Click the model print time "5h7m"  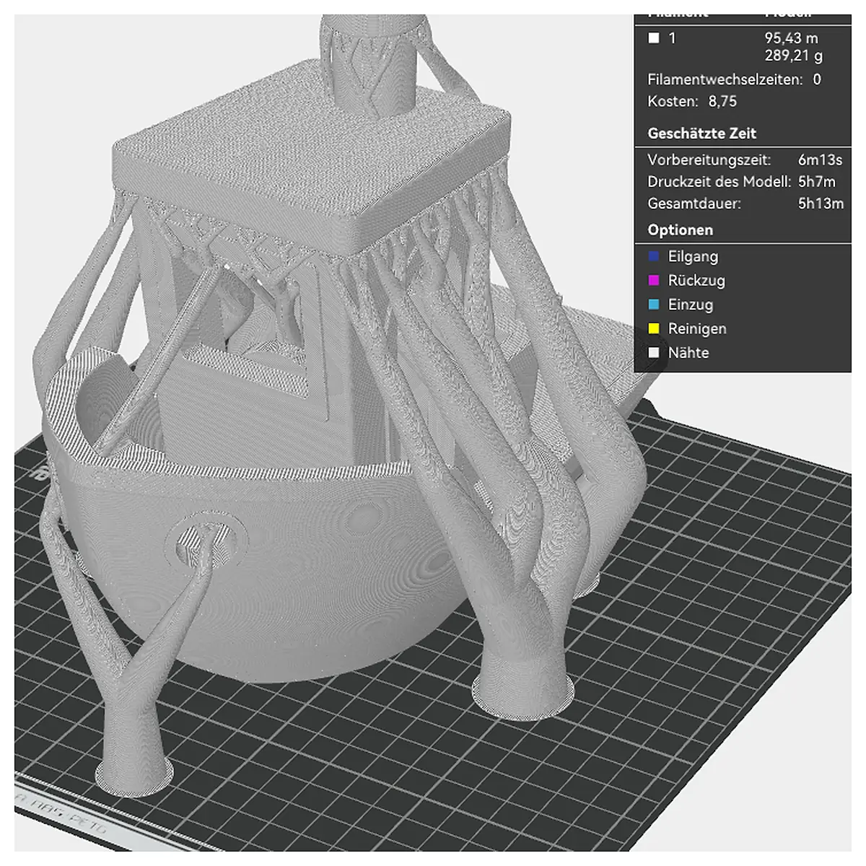tap(817, 182)
